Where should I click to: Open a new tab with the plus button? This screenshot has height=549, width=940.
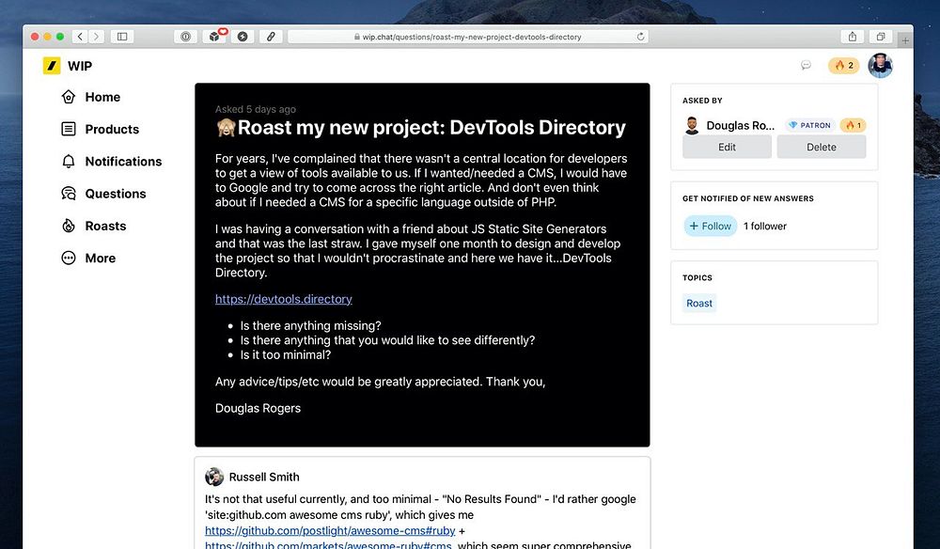[x=905, y=40]
